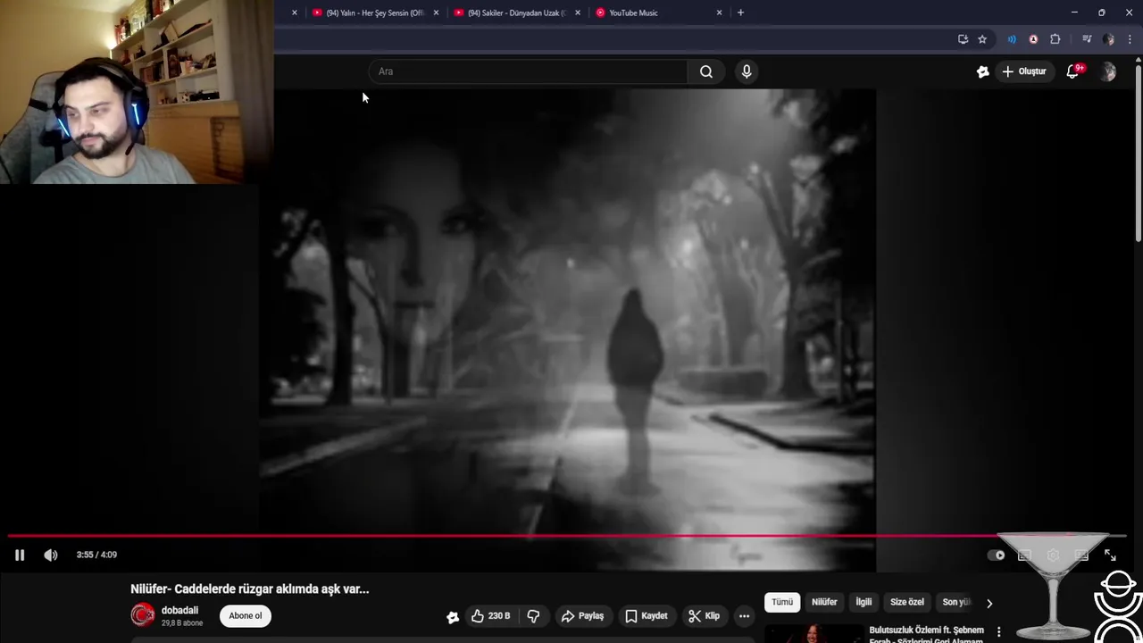This screenshot has width=1143, height=643.
Task: Click the blue sound-wave extension icon
Action: [x=1012, y=39]
